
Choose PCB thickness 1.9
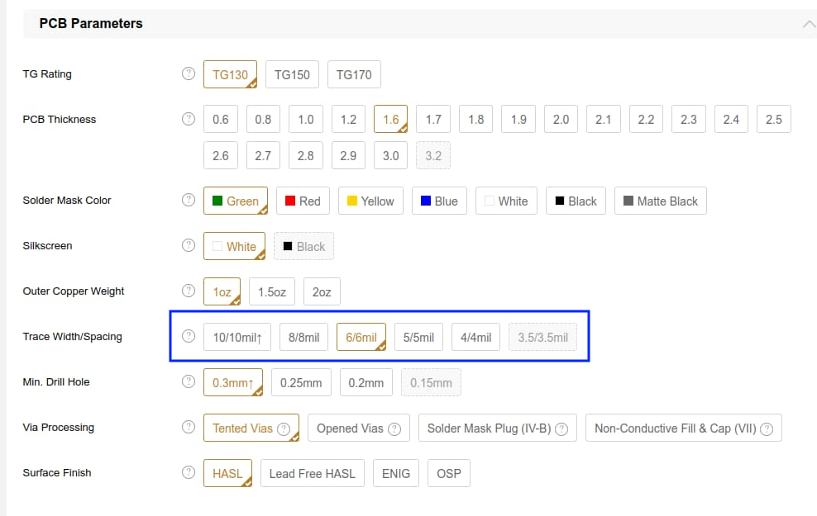pyautogui.click(x=518, y=119)
